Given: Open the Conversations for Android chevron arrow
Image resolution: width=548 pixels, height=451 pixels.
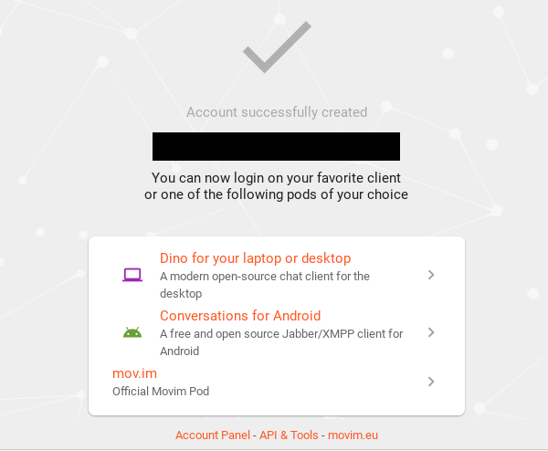Looking at the screenshot, I should click(x=431, y=332).
